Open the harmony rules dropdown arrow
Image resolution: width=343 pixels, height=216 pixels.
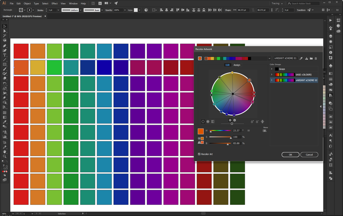pos(270,59)
